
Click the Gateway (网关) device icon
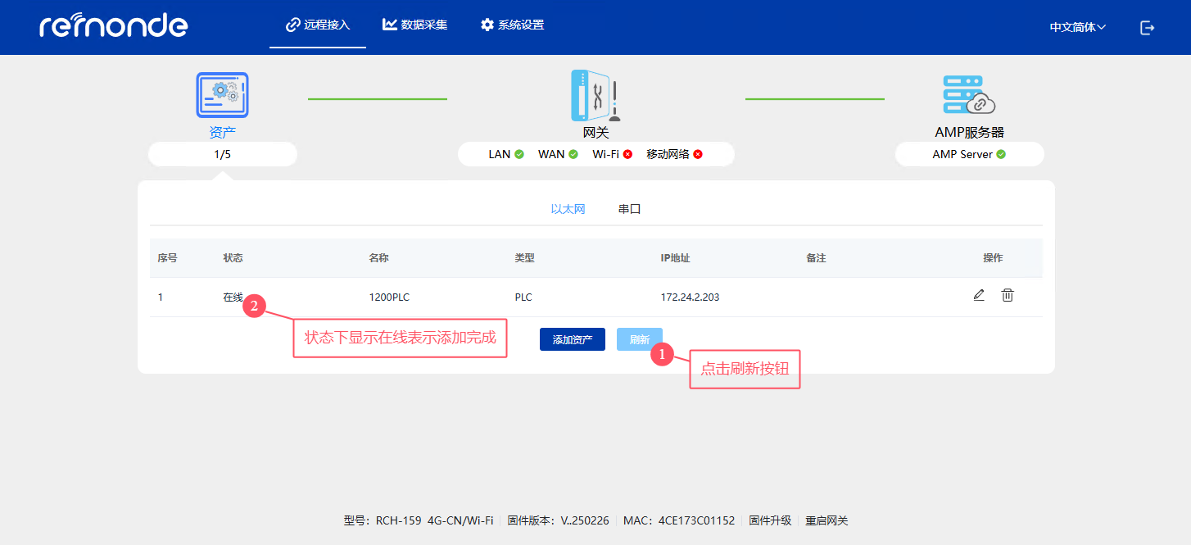(x=595, y=95)
